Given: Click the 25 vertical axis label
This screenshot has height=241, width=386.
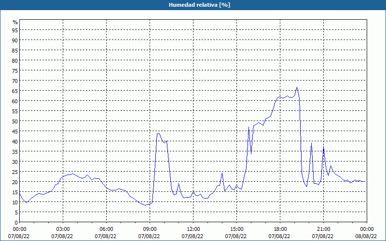Looking at the screenshot, I should tap(15, 172).
